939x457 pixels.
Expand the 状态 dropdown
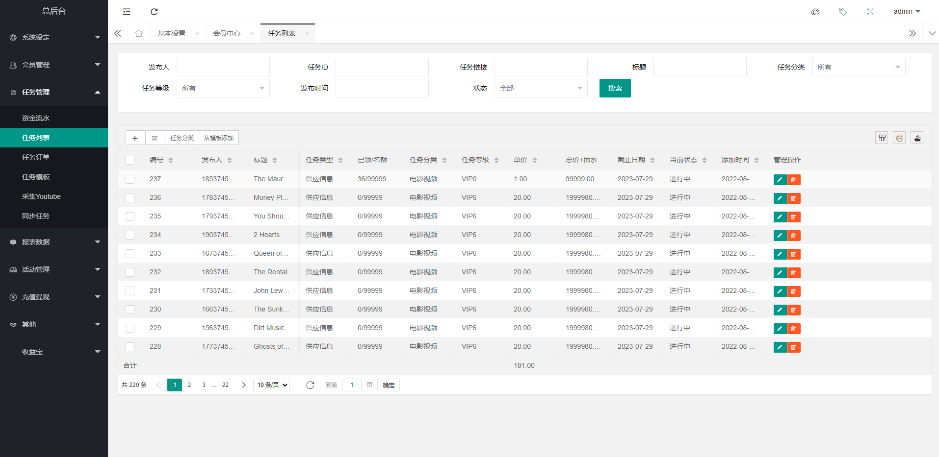(x=541, y=88)
